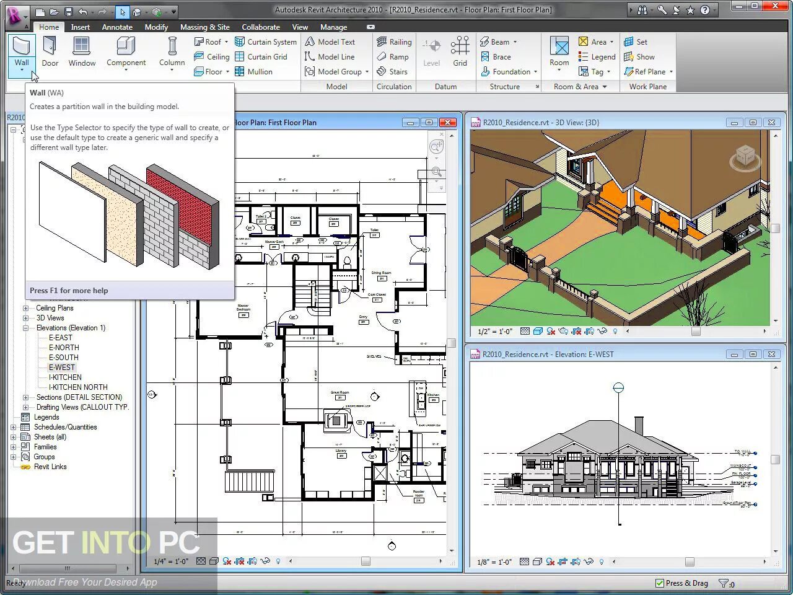
Task: Click the Undo arrow in quick access toolbar
Action: coord(84,11)
